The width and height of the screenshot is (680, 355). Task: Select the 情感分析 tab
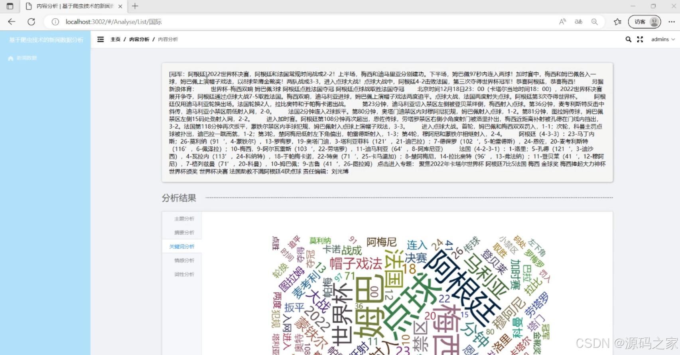pyautogui.click(x=184, y=261)
